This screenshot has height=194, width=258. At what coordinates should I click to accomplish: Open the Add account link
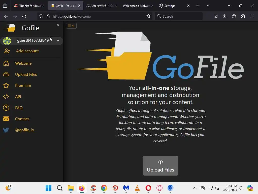click(x=27, y=51)
